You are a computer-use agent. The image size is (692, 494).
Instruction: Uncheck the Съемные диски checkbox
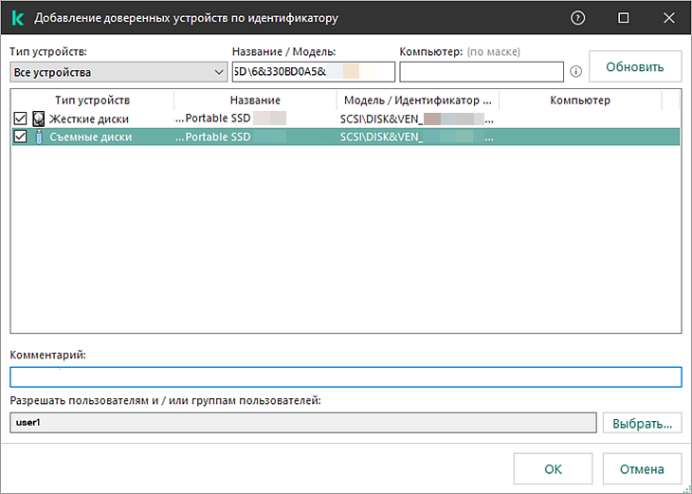(20, 137)
